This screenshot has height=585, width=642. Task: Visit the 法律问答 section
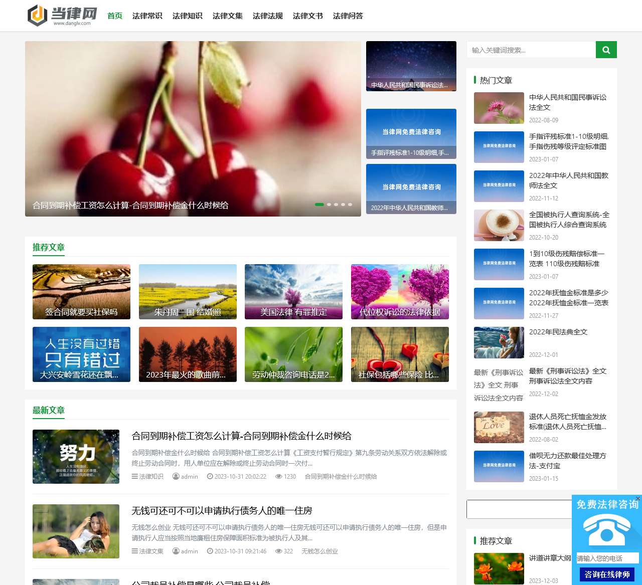348,16
